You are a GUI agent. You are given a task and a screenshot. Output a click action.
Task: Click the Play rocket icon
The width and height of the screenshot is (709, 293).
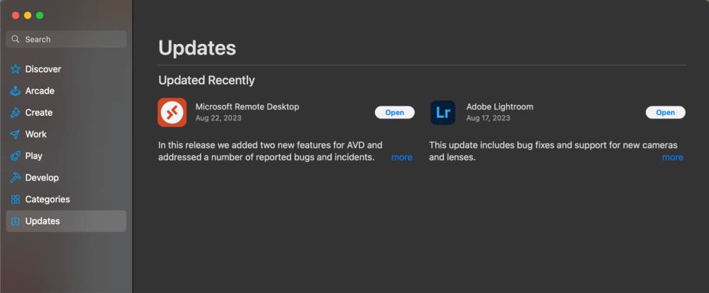(x=15, y=156)
